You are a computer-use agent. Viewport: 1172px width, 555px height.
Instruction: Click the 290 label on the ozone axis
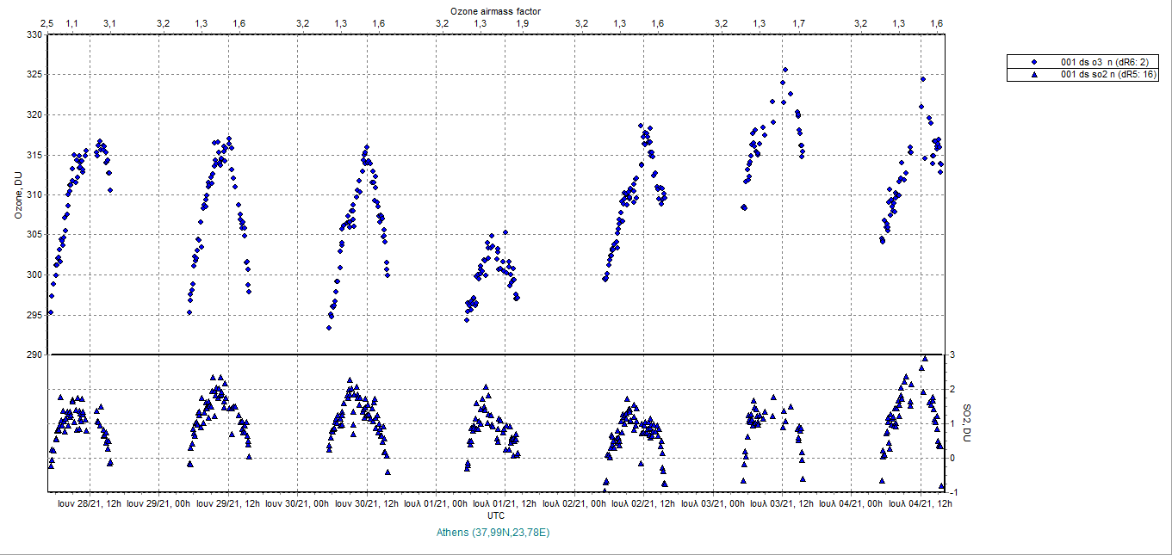(x=33, y=355)
